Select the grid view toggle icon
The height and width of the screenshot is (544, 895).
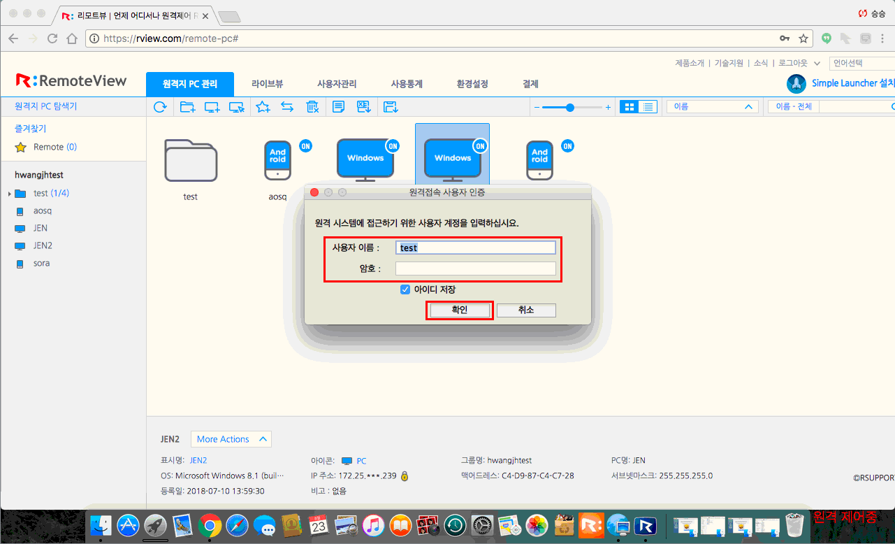pos(631,106)
